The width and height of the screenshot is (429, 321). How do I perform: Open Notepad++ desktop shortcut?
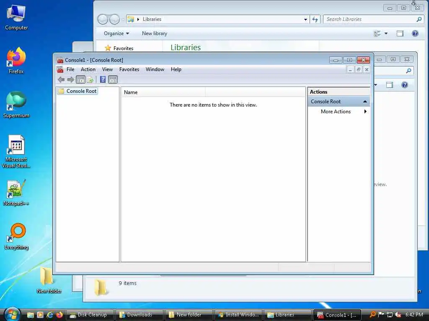pos(16,193)
